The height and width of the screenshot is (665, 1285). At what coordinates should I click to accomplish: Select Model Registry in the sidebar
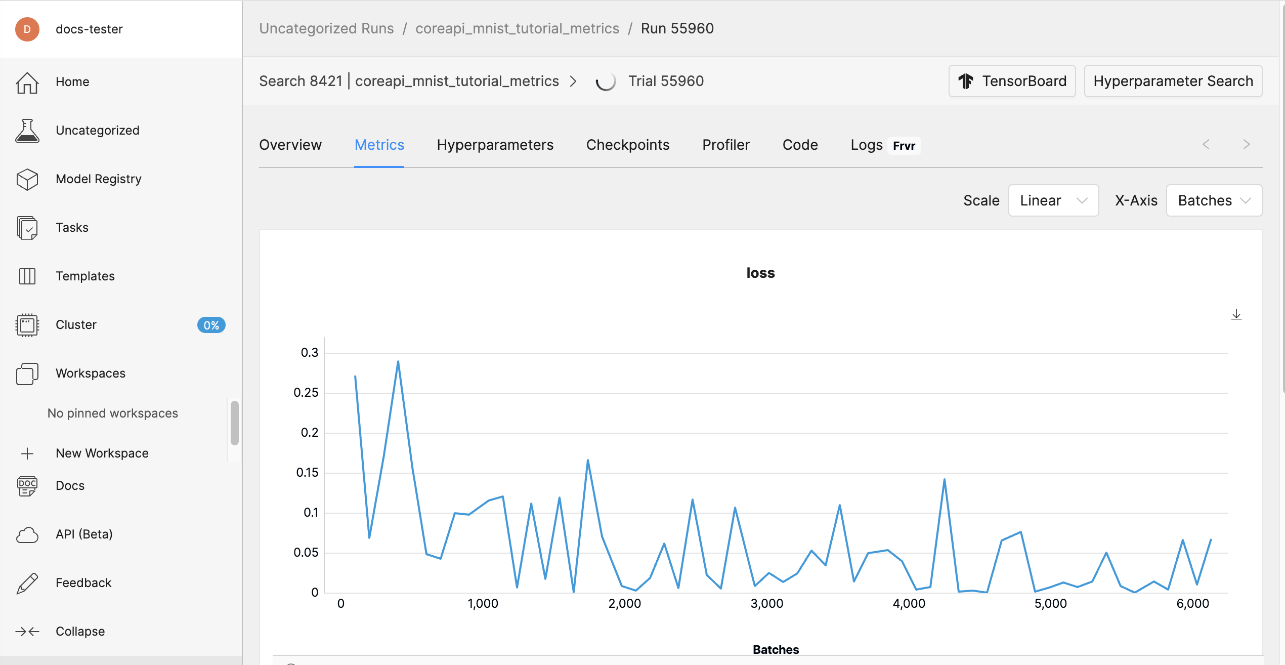coord(99,179)
